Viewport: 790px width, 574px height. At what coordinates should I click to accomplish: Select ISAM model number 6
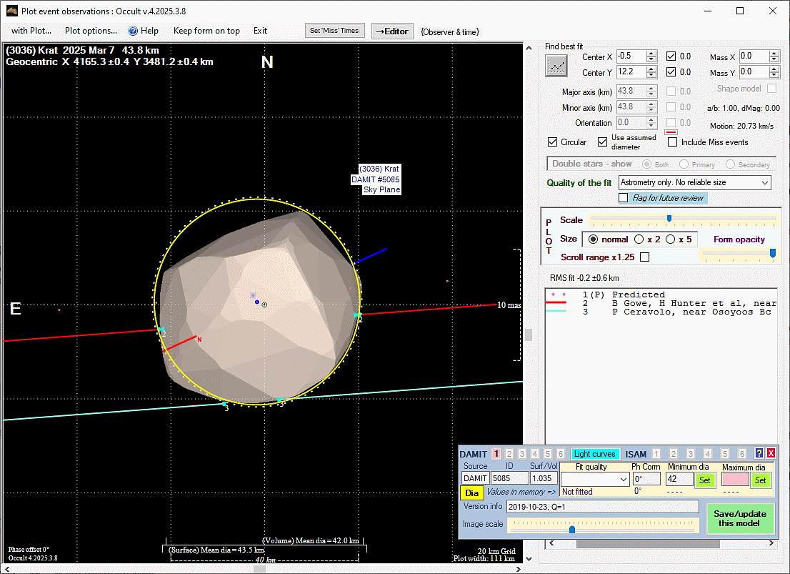pos(741,454)
